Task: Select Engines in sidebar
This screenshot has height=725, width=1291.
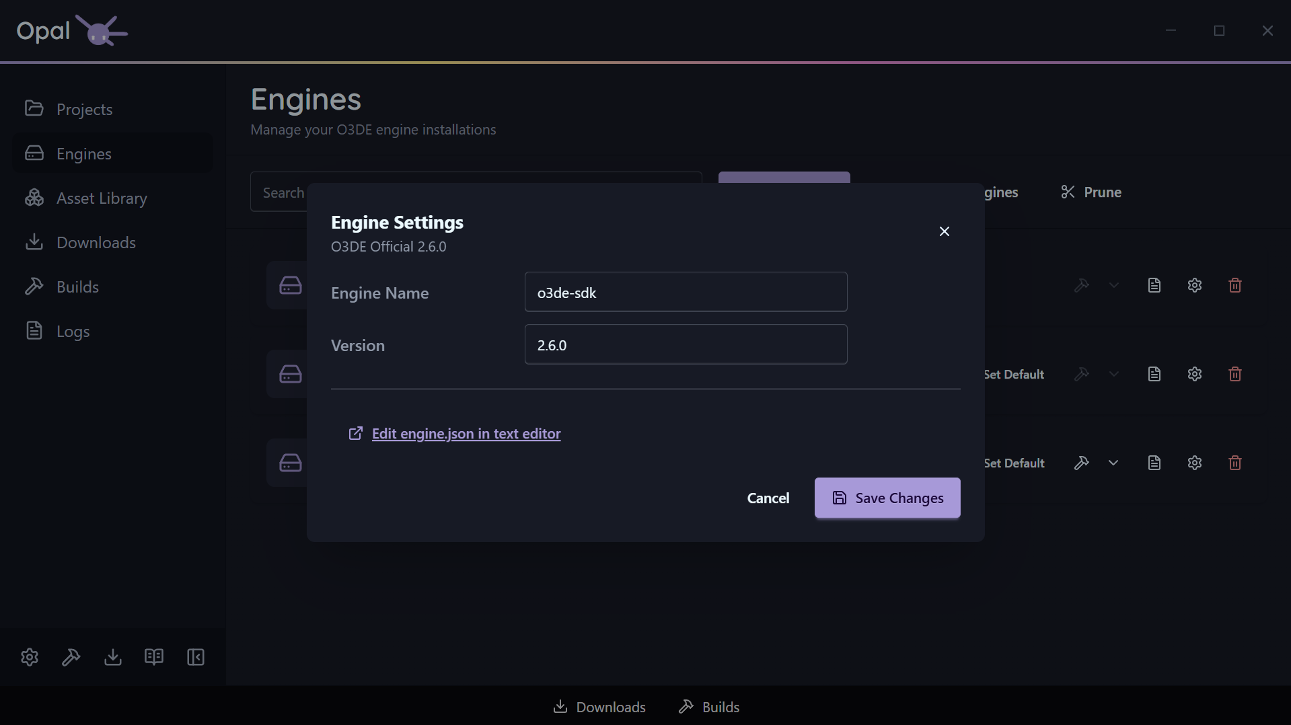Action: [113, 153]
